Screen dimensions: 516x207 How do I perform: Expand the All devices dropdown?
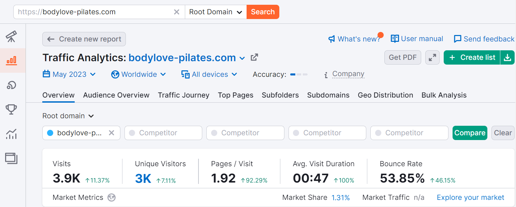[x=209, y=74]
